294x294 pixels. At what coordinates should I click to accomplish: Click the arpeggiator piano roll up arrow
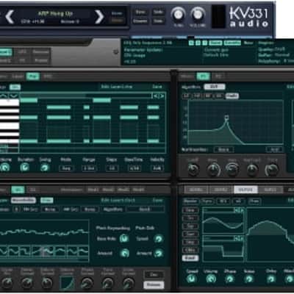click(x=4, y=96)
